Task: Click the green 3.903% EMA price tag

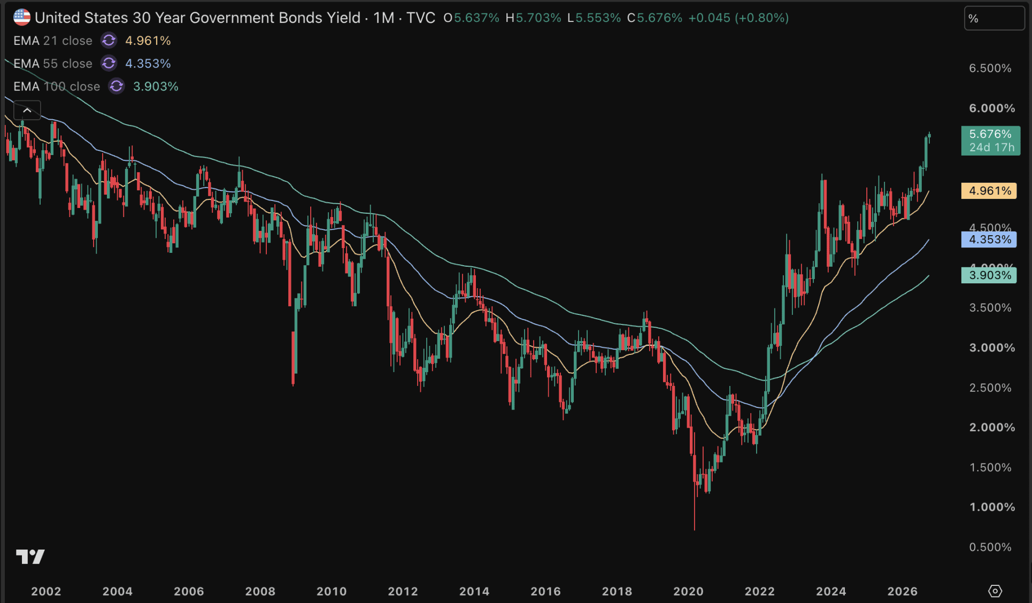Action: click(989, 275)
